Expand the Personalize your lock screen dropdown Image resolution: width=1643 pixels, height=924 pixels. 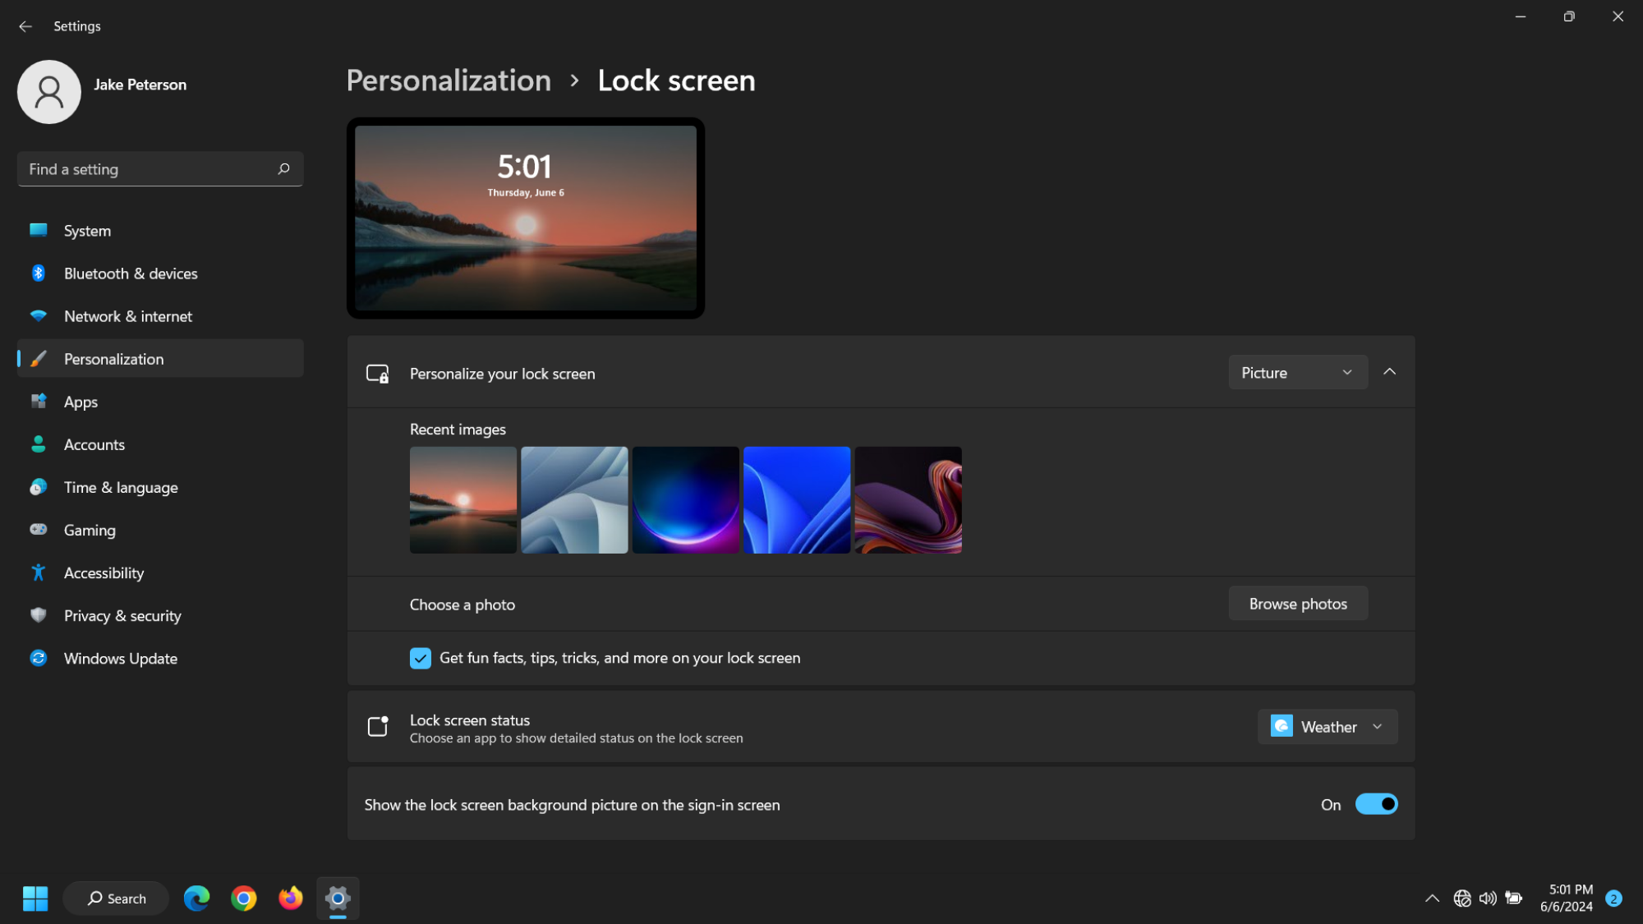1296,372
